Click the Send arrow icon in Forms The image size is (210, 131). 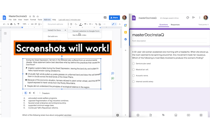(194, 17)
